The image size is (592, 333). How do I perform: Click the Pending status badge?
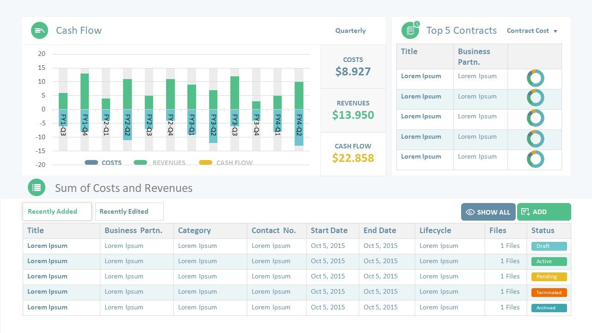(549, 277)
